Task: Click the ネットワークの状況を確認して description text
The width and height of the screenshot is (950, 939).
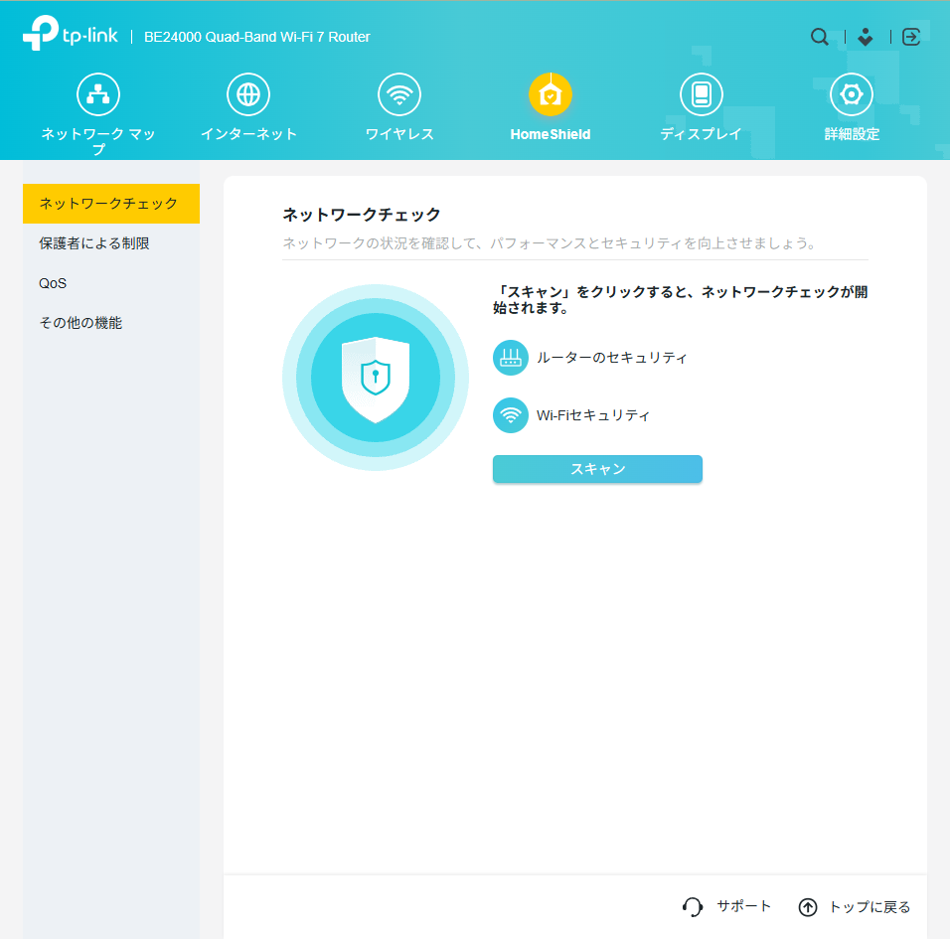Action: pos(550,243)
